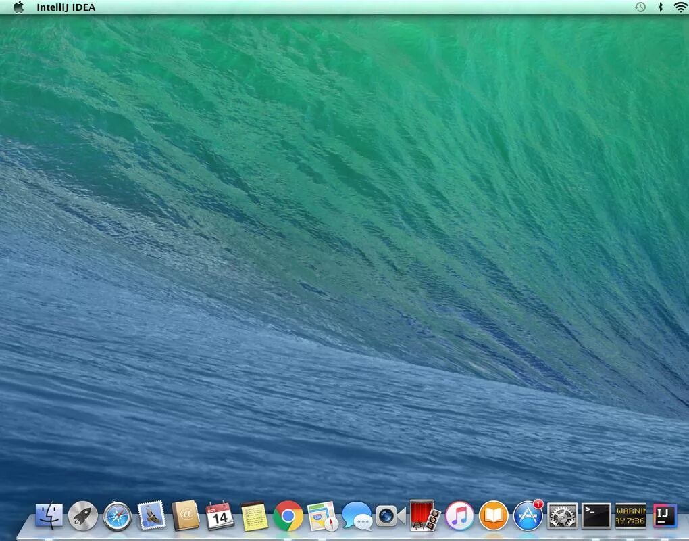Viewport: 689px width, 541px height.
Task: Open Maps icon in the Dock
Action: (x=322, y=516)
